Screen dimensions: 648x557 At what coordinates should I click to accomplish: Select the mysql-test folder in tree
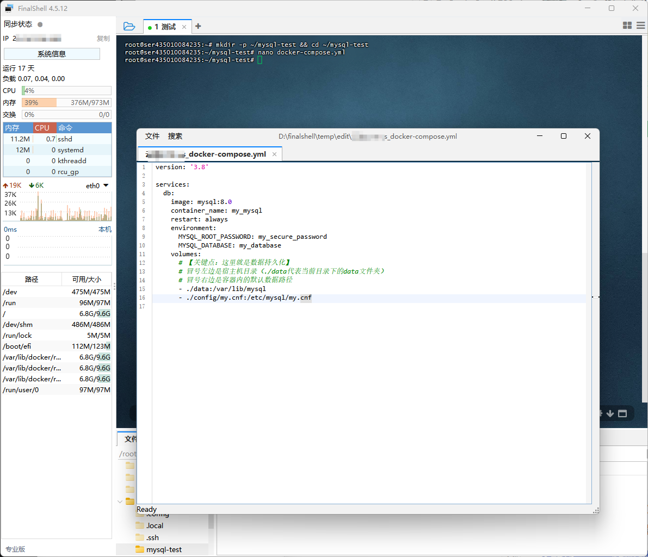click(163, 549)
